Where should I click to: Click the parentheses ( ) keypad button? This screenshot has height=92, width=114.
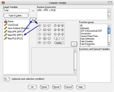pyautogui.click(x=49, y=43)
